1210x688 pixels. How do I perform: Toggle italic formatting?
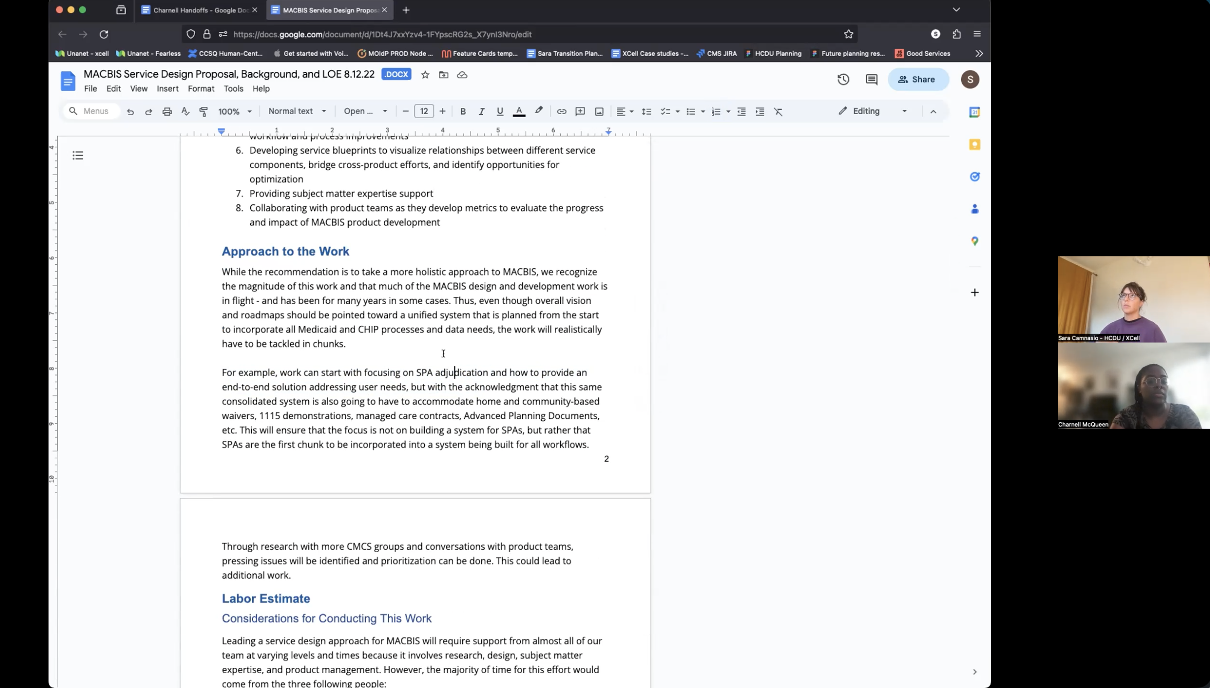[481, 111]
